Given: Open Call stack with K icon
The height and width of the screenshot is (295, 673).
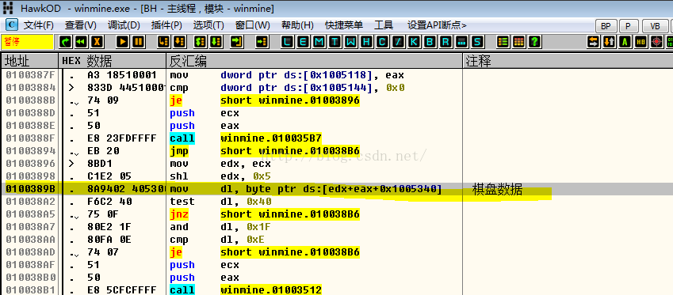Looking at the screenshot, I should [414, 42].
